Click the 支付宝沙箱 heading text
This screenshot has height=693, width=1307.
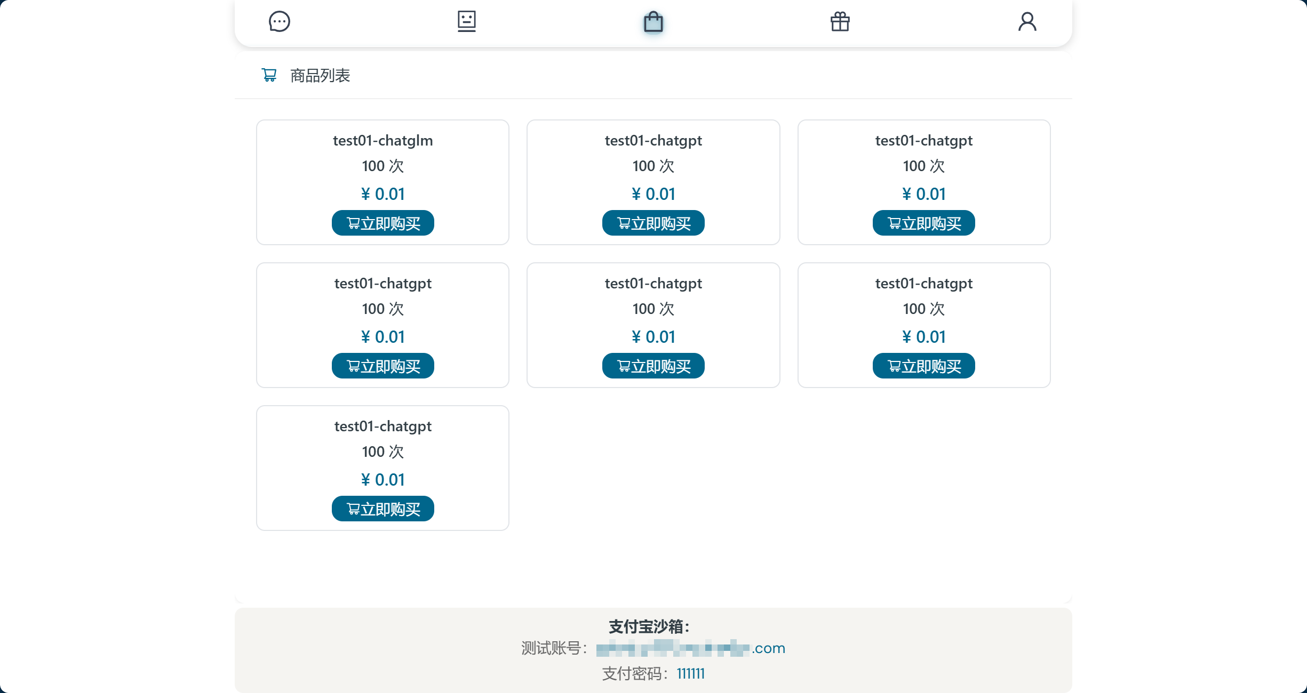tap(649, 626)
